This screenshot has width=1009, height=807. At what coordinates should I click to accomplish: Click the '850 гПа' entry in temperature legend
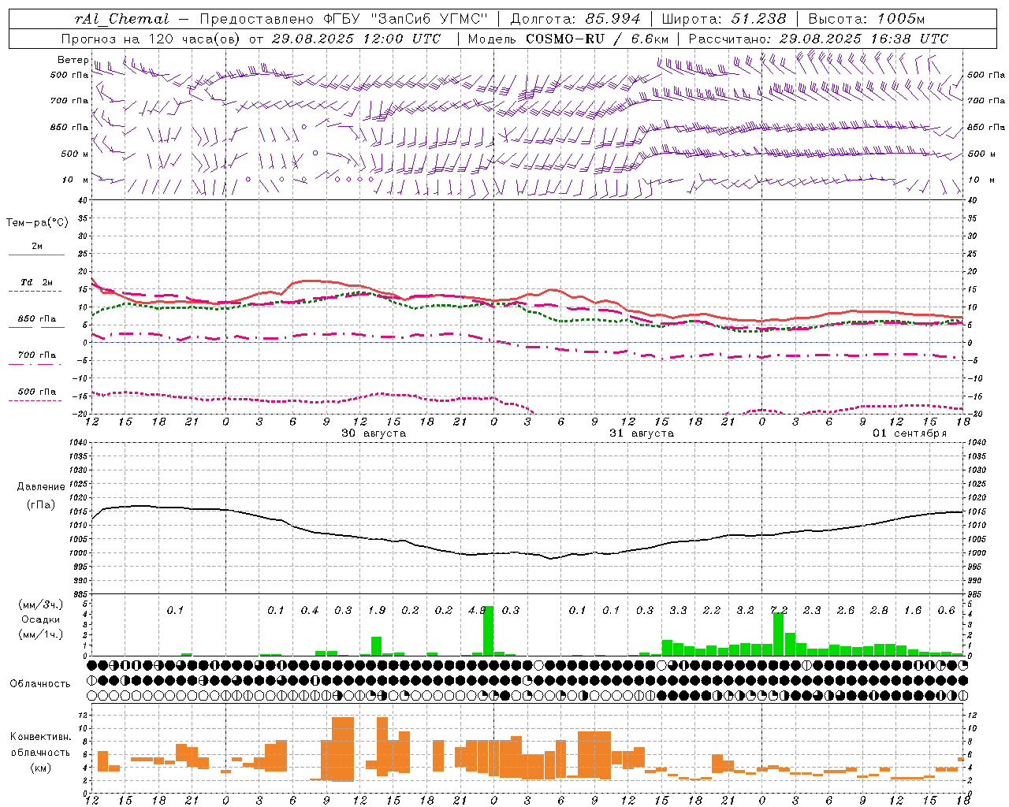coord(37,319)
